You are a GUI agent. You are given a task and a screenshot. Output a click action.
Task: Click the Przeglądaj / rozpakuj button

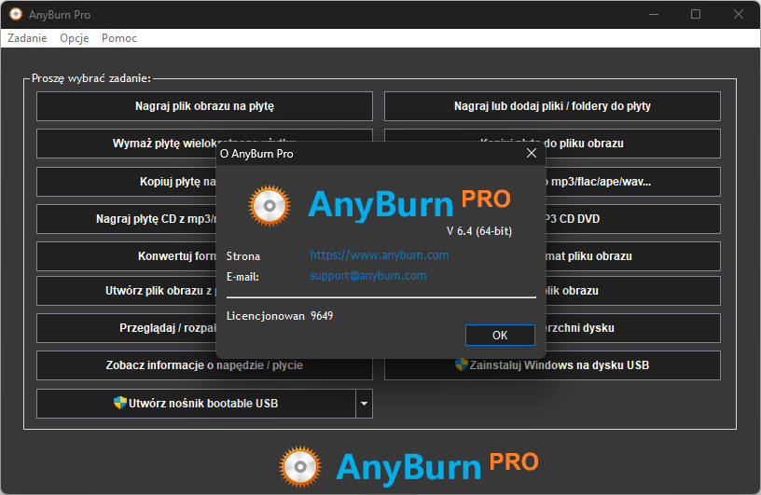coord(126,328)
